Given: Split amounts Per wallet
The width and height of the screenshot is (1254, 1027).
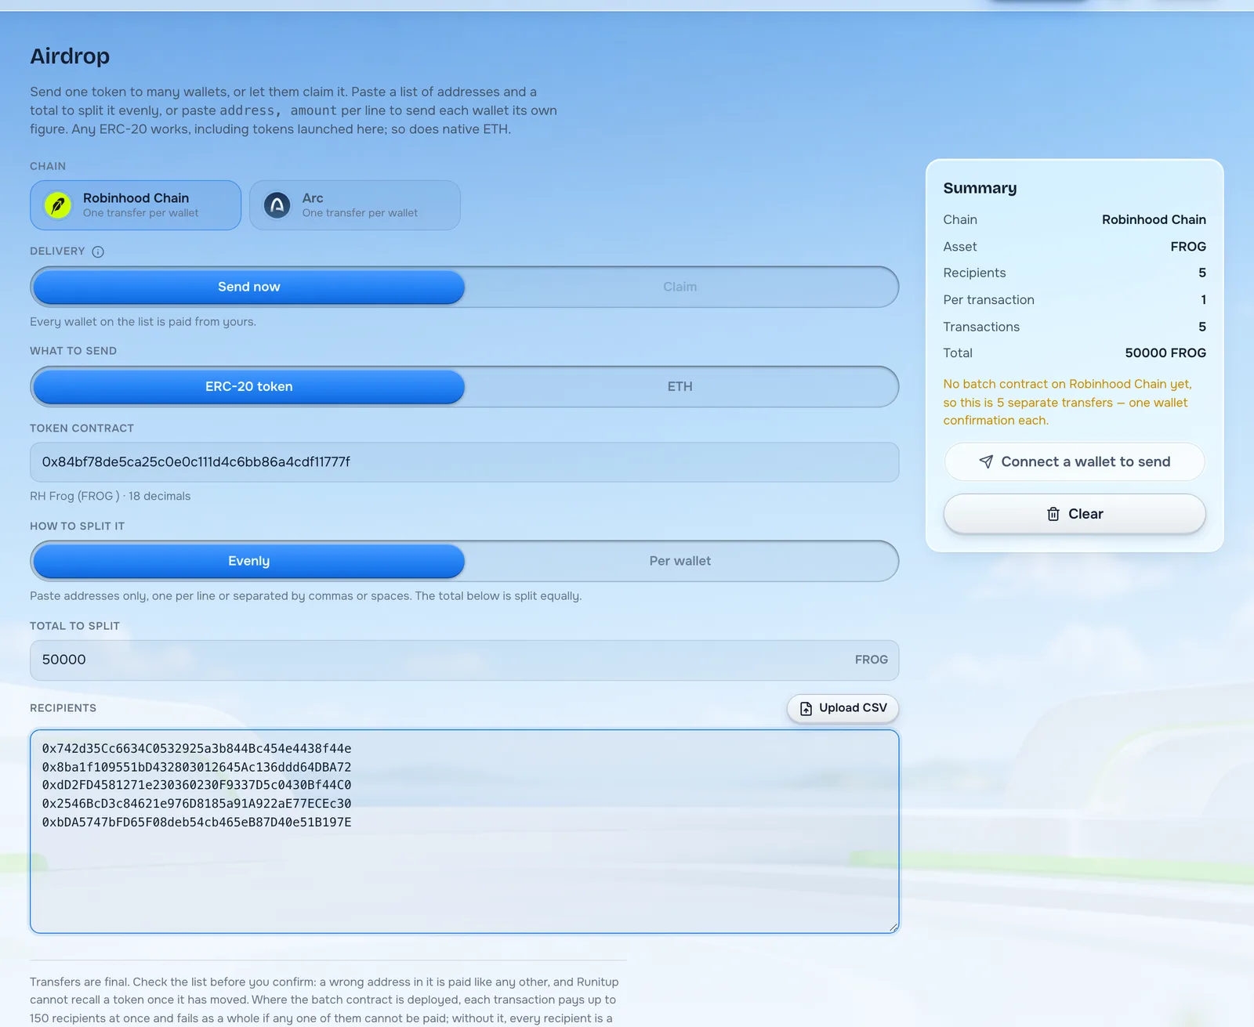Looking at the screenshot, I should [680, 561].
